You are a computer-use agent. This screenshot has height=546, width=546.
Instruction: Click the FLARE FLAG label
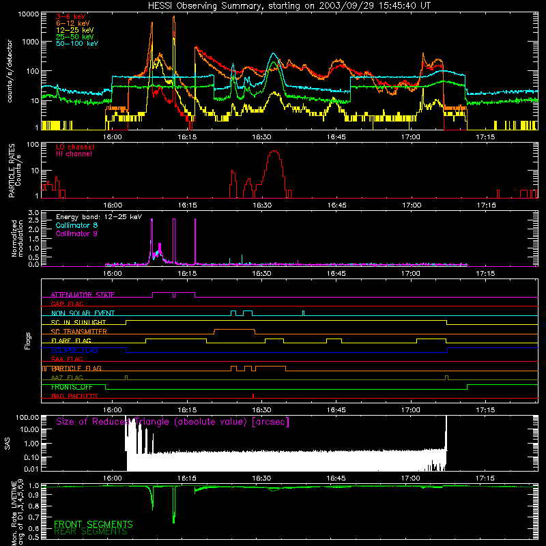(71, 341)
